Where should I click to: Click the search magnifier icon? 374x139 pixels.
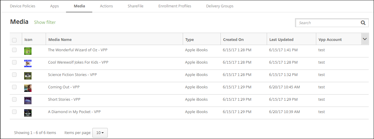click(x=363, y=23)
